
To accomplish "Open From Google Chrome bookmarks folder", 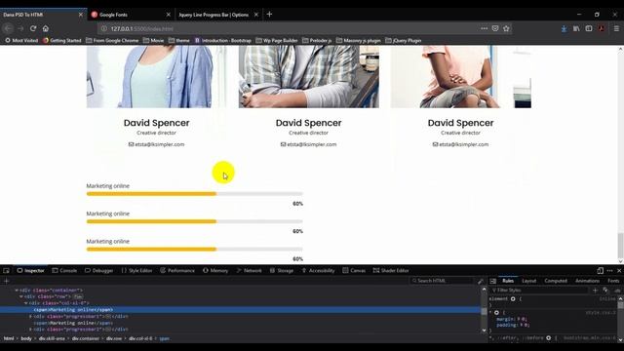I will click(112, 41).
